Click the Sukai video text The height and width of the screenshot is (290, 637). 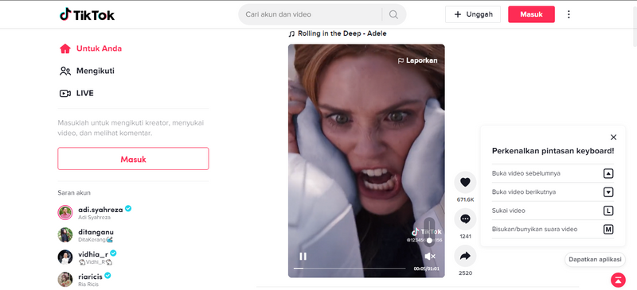pyautogui.click(x=509, y=211)
